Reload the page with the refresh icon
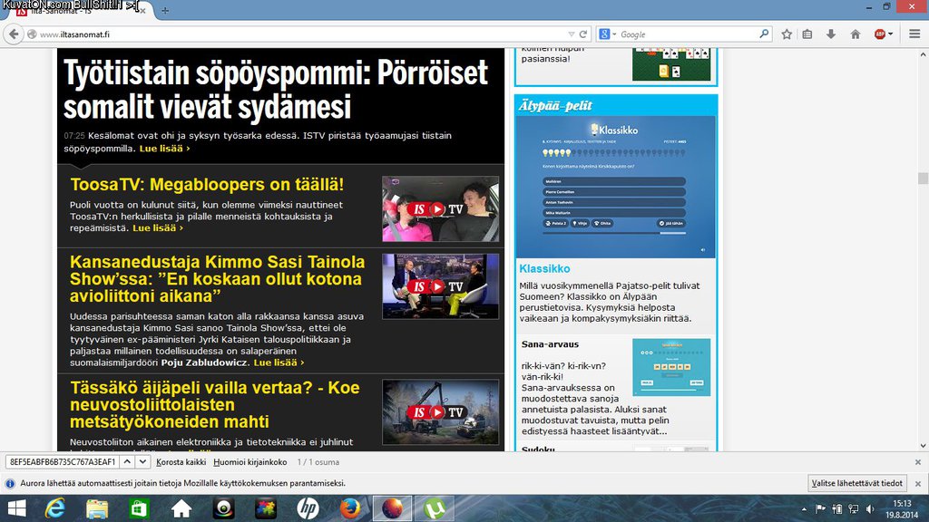The image size is (929, 522). [x=583, y=34]
